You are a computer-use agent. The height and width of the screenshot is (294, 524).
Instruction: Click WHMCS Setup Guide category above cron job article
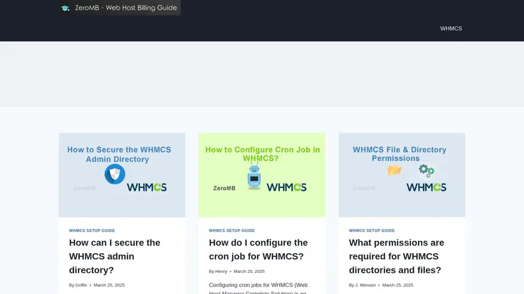tap(231, 231)
